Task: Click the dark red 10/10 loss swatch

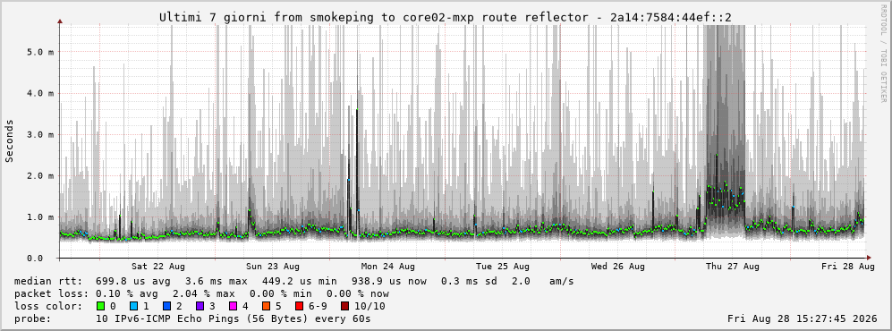Action: pos(344,306)
